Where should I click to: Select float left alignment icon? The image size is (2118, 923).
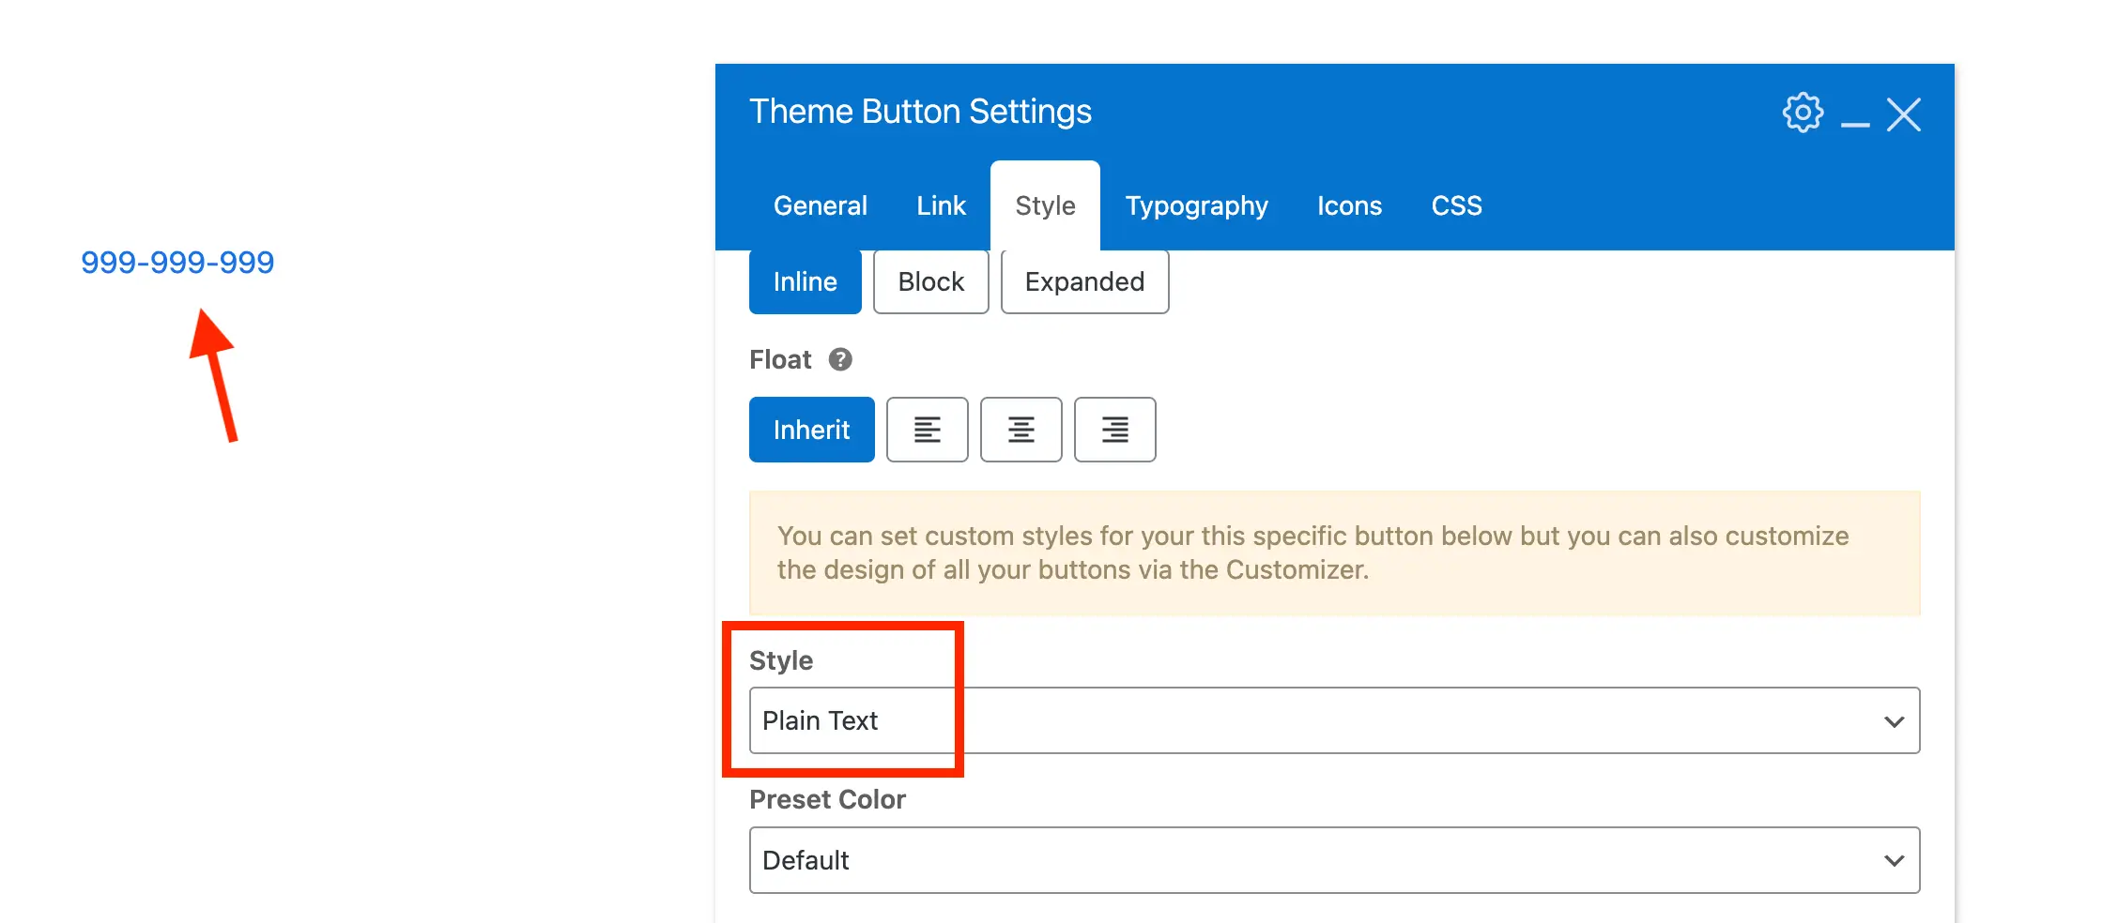point(928,430)
